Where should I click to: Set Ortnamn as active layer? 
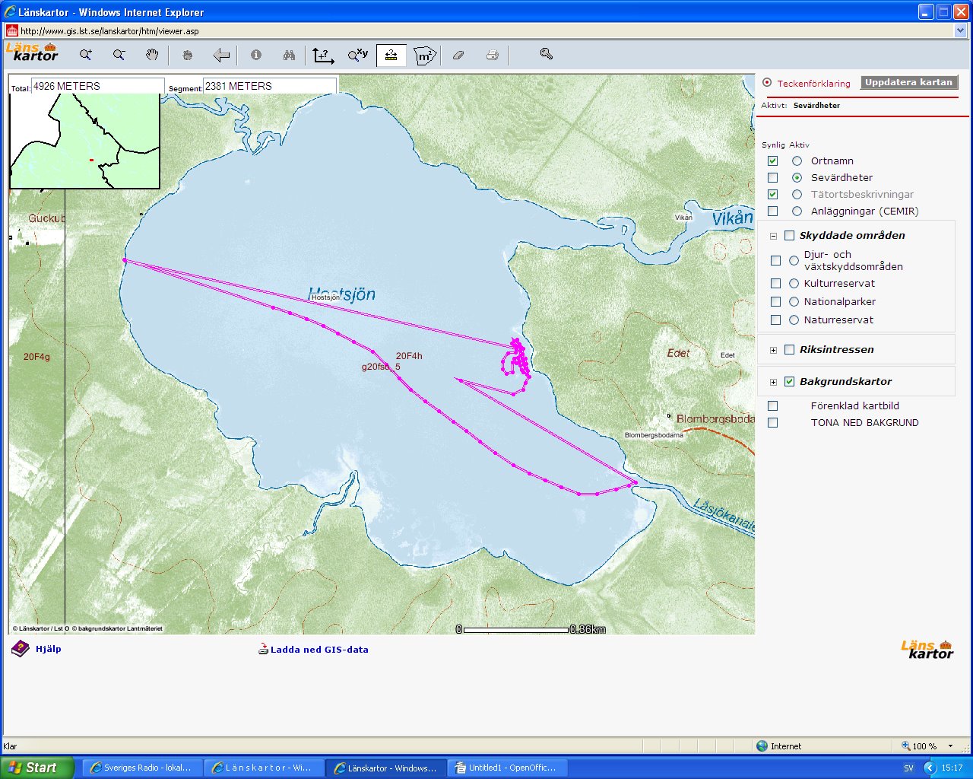pyautogui.click(x=797, y=161)
